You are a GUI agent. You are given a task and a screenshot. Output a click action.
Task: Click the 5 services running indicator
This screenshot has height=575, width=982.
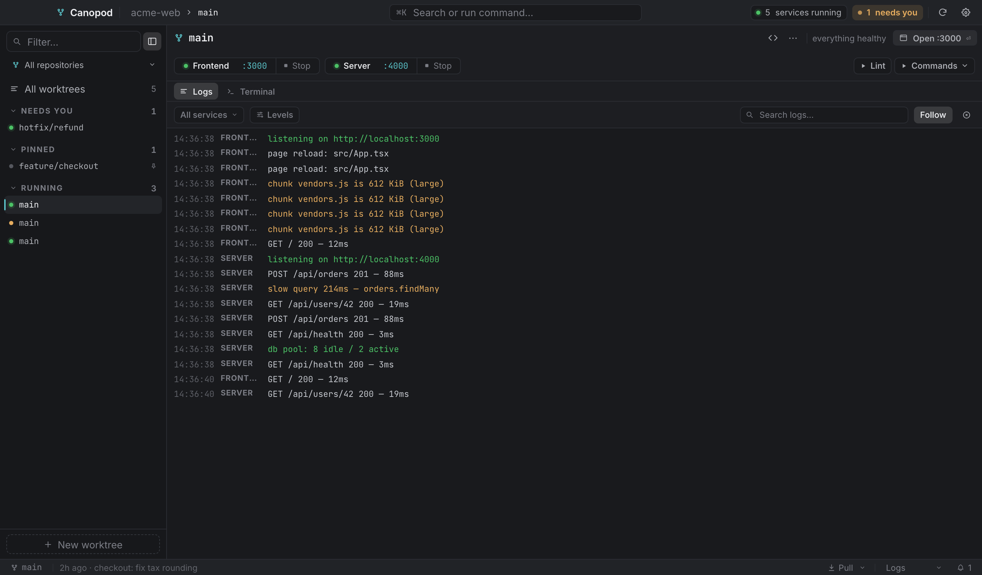click(x=799, y=13)
